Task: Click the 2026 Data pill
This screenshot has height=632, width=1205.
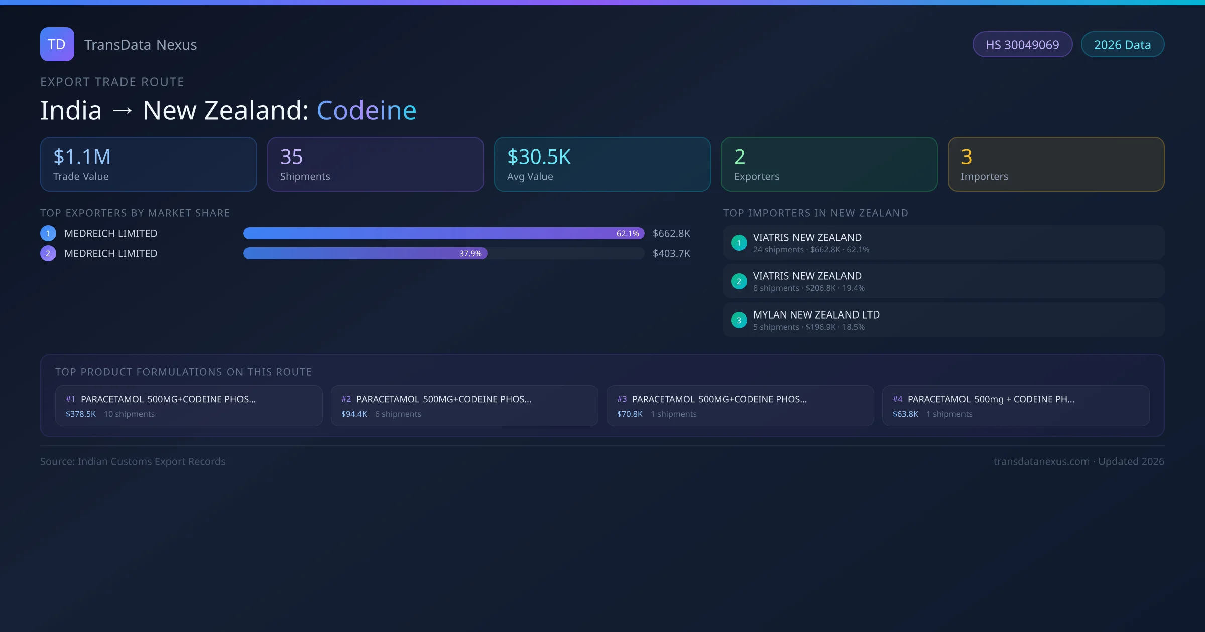Action: [1122, 45]
